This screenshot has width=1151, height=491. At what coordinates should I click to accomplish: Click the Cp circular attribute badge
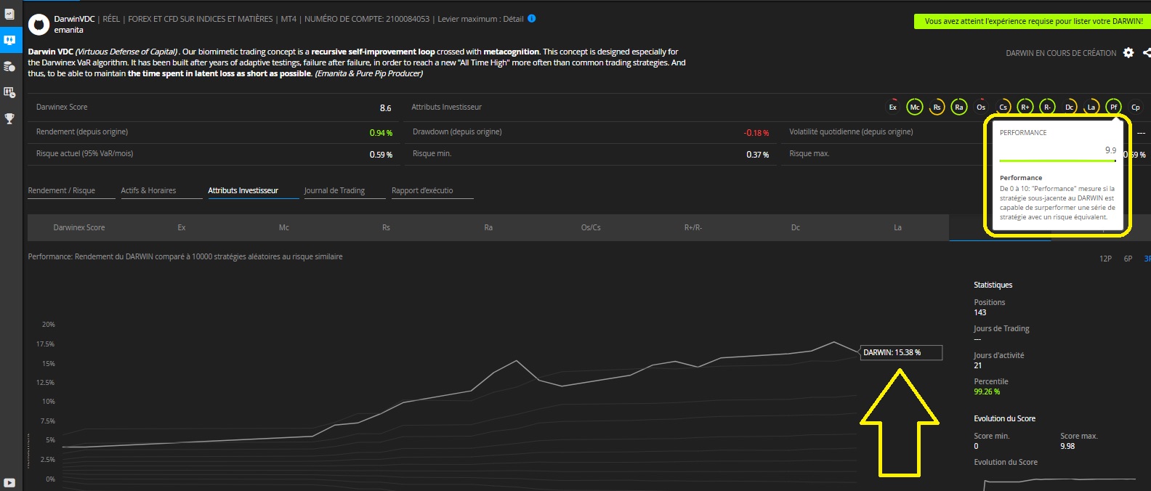pos(1136,107)
